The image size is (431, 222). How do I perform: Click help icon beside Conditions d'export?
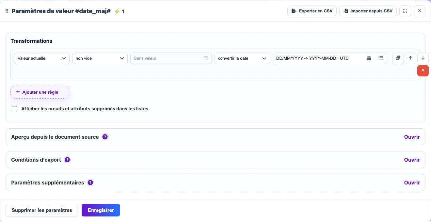pyautogui.click(x=67, y=160)
